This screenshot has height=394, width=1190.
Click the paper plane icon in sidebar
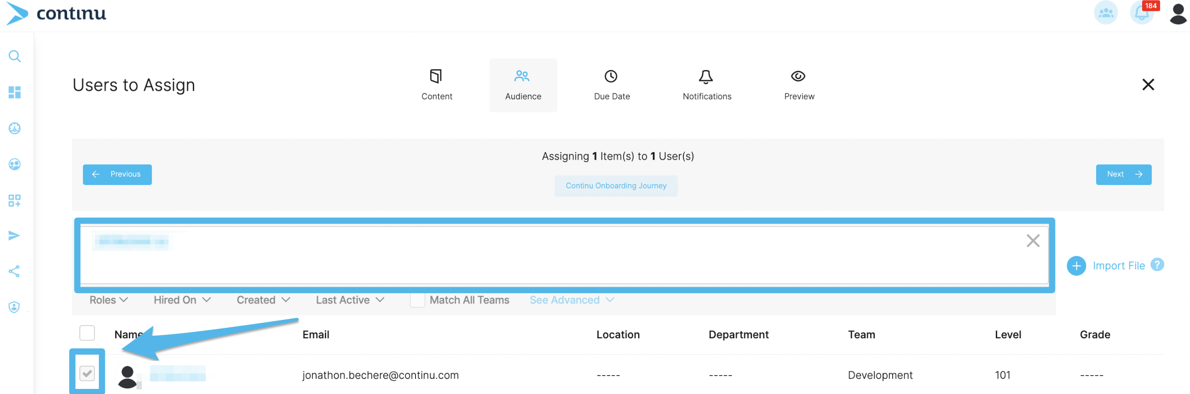click(14, 236)
